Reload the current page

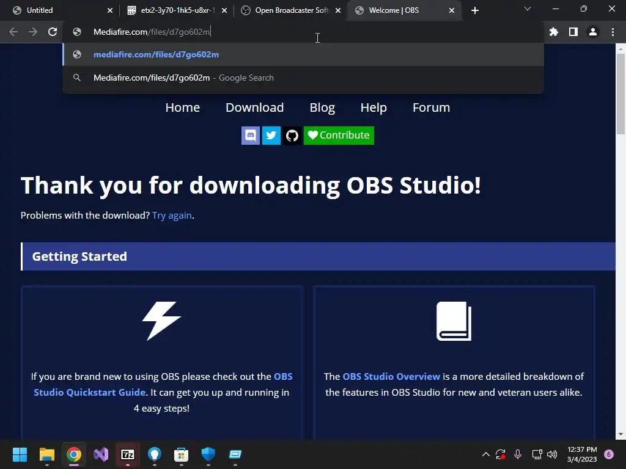click(53, 32)
